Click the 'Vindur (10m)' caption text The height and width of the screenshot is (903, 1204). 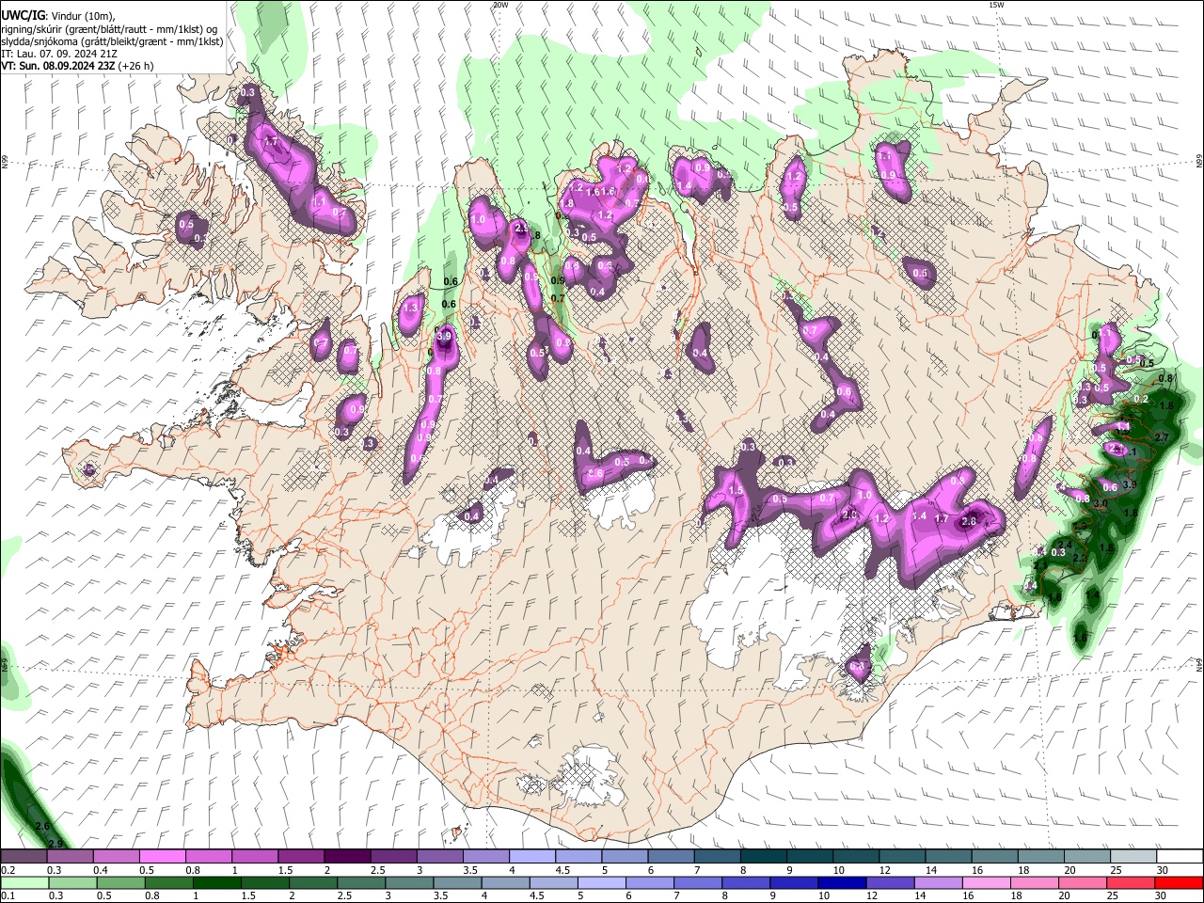click(x=82, y=15)
